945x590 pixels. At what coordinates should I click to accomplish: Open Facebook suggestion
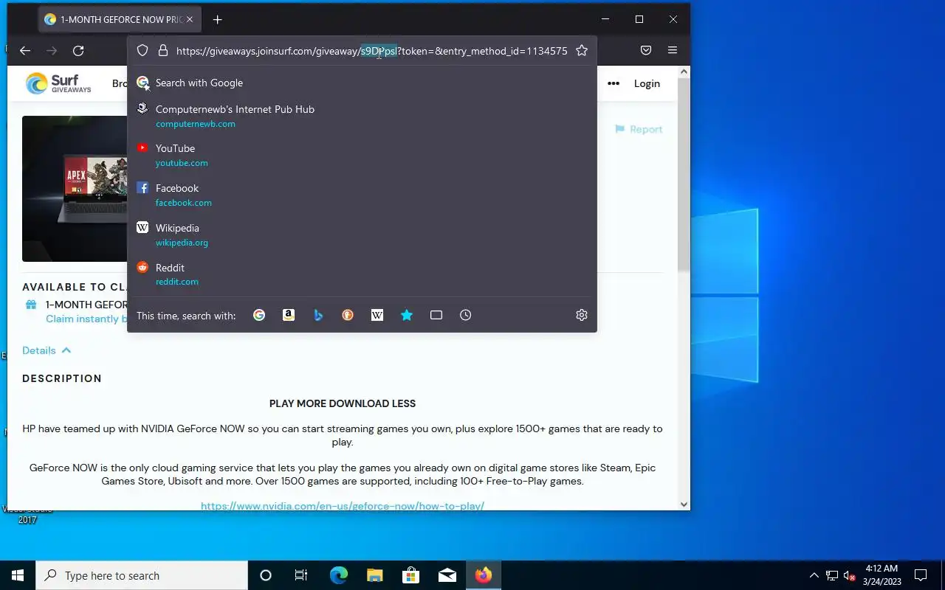coord(362,195)
